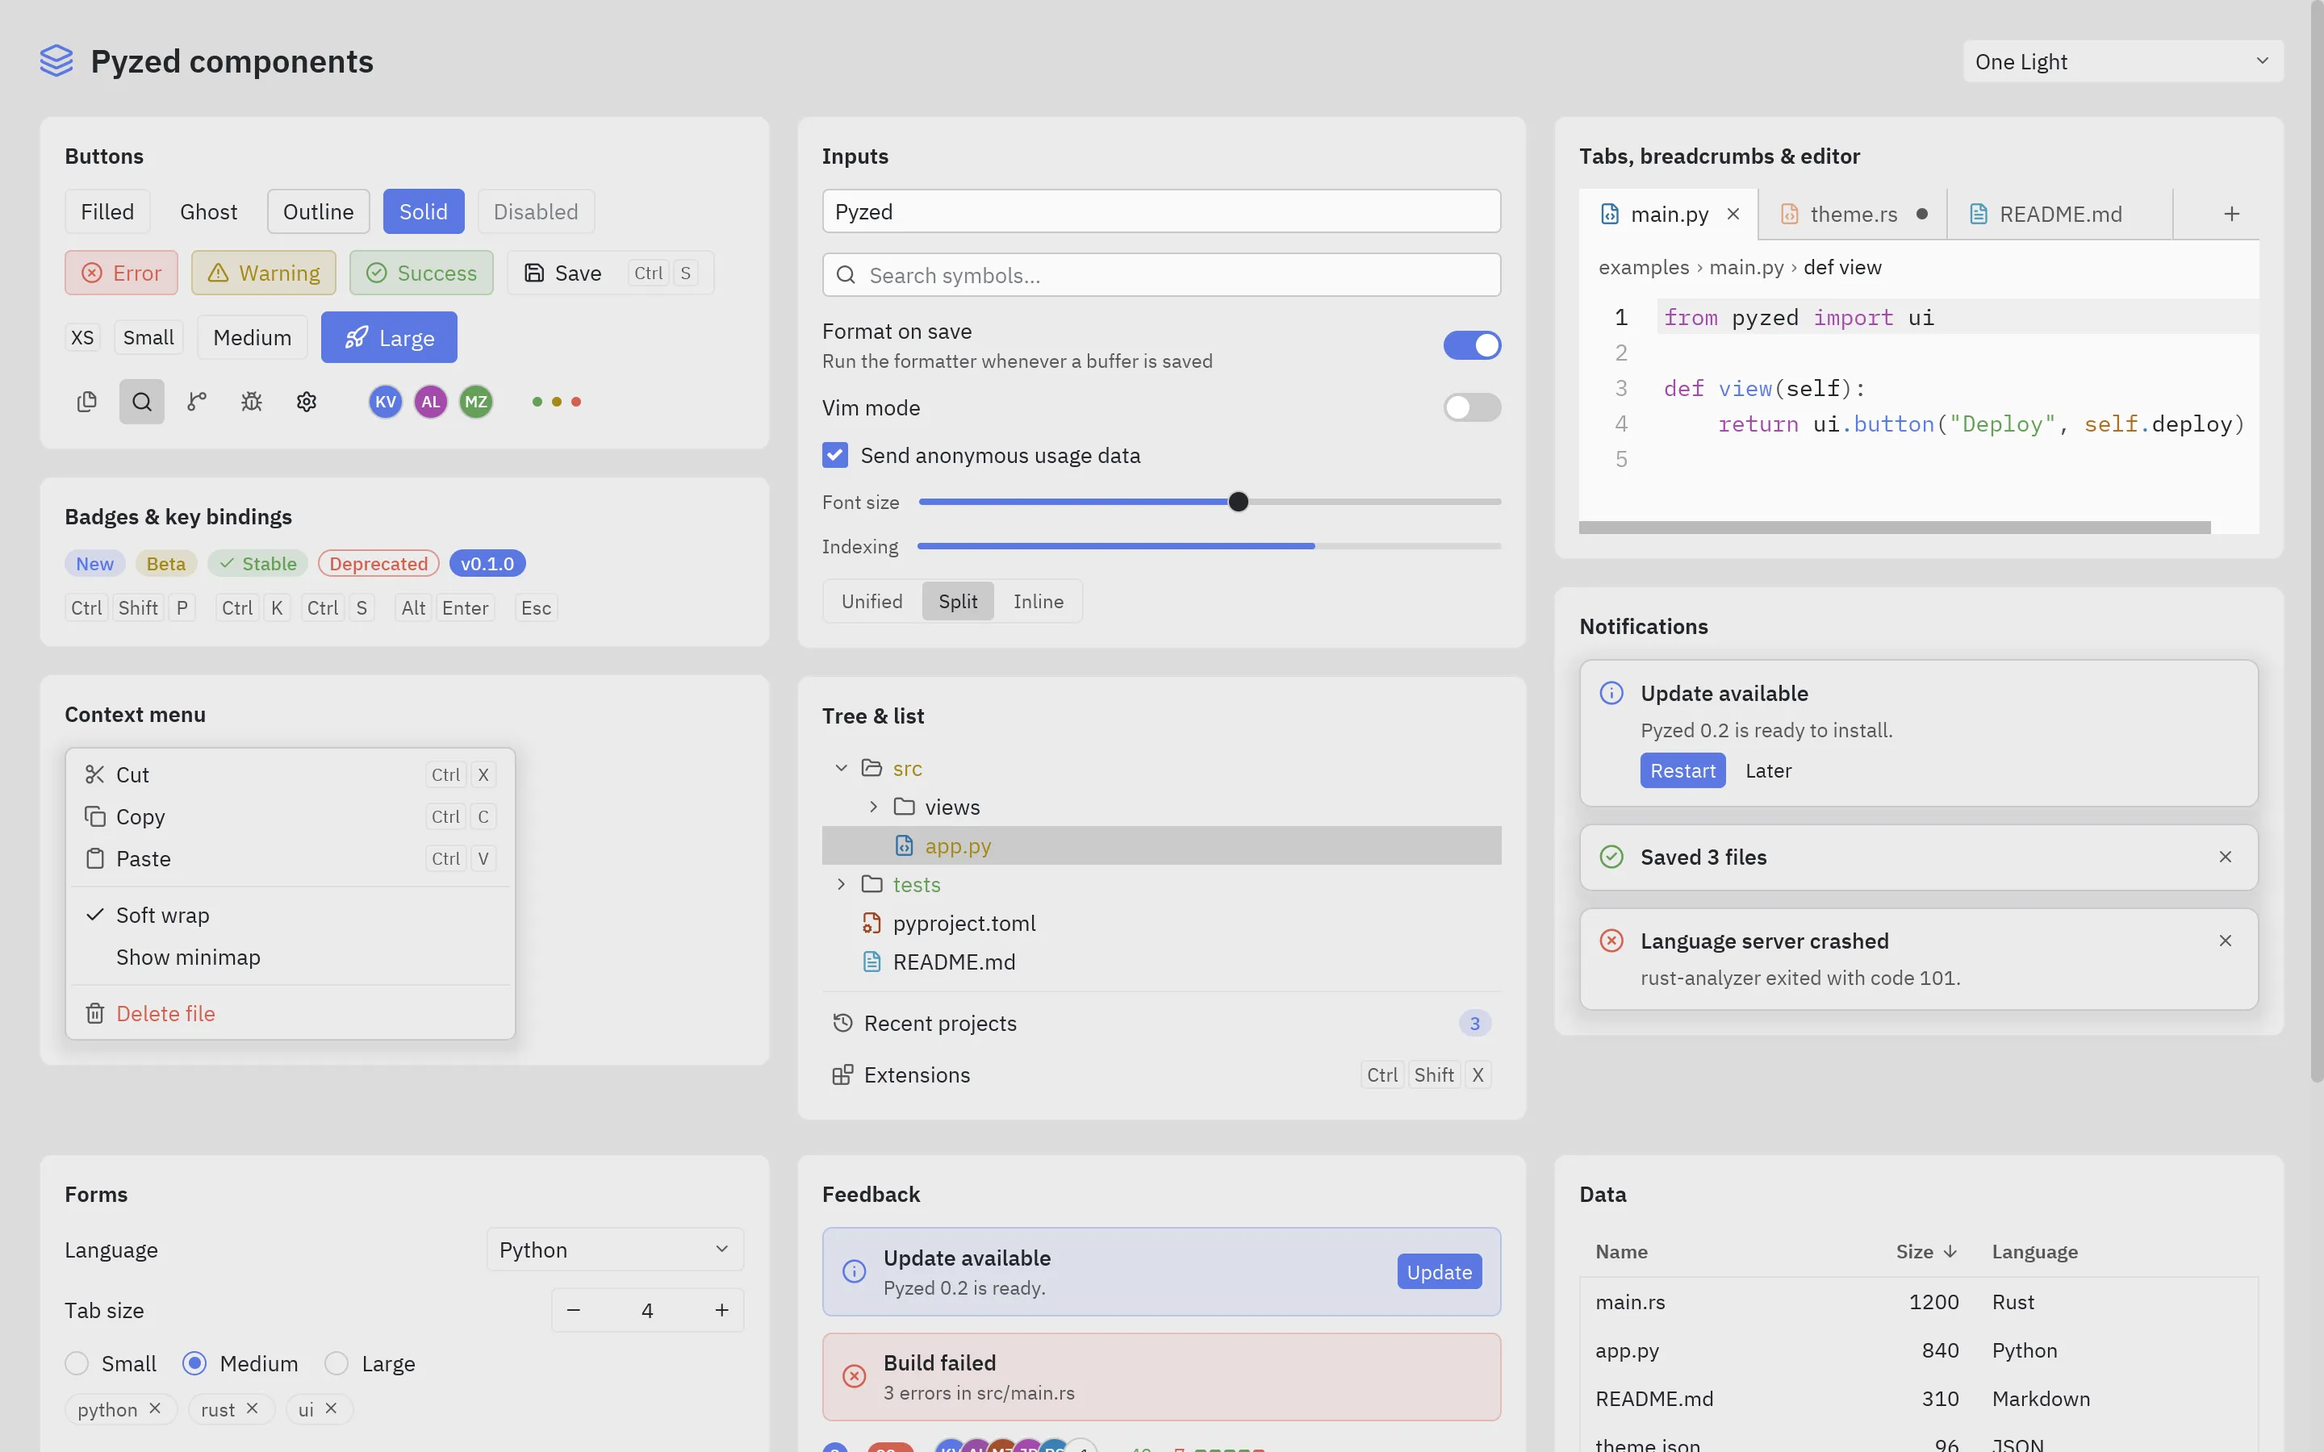Close the main.py tab
The height and width of the screenshot is (1452, 2324).
[1733, 214]
